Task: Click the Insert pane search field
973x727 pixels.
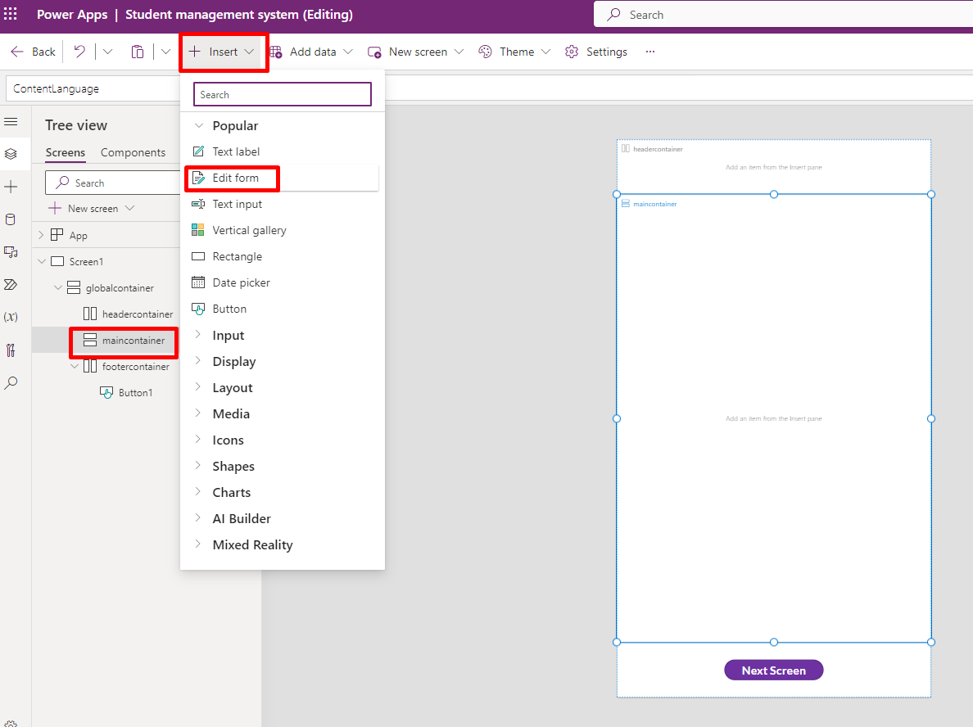Action: 283,95
